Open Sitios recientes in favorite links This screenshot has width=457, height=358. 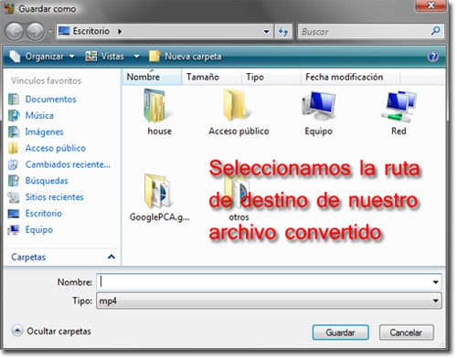click(x=54, y=197)
